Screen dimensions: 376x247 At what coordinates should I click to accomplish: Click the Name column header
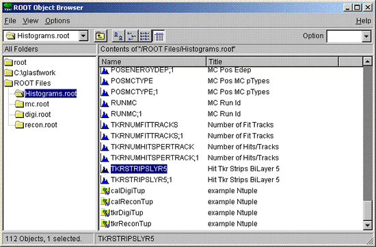pos(152,61)
